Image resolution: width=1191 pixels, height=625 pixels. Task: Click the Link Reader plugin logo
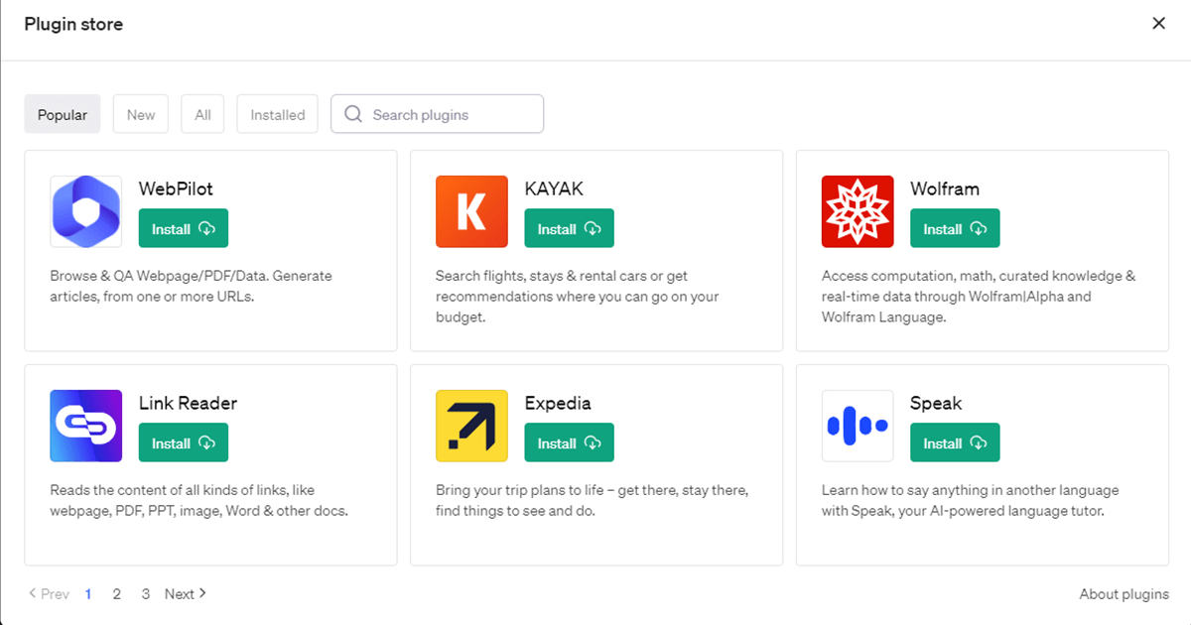pyautogui.click(x=86, y=426)
